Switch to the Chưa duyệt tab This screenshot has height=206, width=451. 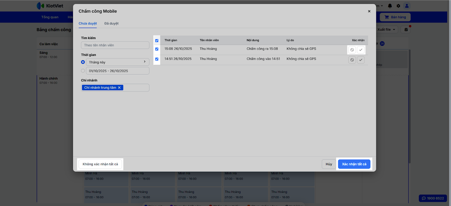coord(88,24)
